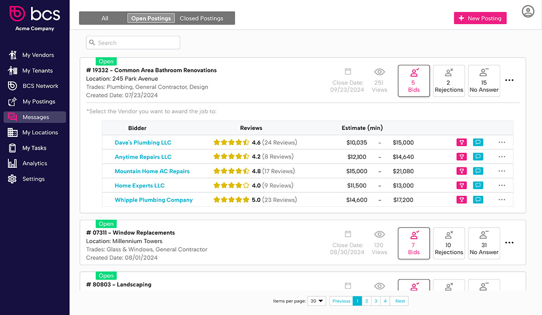Click the New Posting button
542x315 pixels.
pyautogui.click(x=480, y=18)
